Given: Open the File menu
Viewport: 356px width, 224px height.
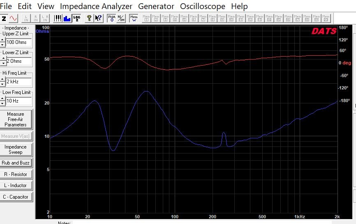Looking at the screenshot, I should 6,6.
